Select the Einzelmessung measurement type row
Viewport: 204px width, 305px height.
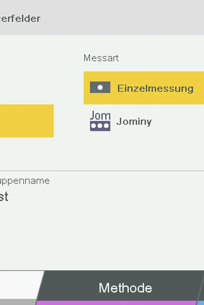coord(144,88)
